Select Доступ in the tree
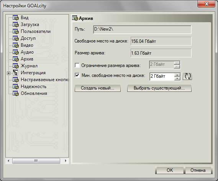This screenshot has width=218, height=181. pyautogui.click(x=28, y=38)
